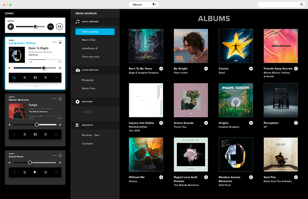Seek within Doin' It Right progress bar
This screenshot has width=308, height=199.
[x=45, y=59]
